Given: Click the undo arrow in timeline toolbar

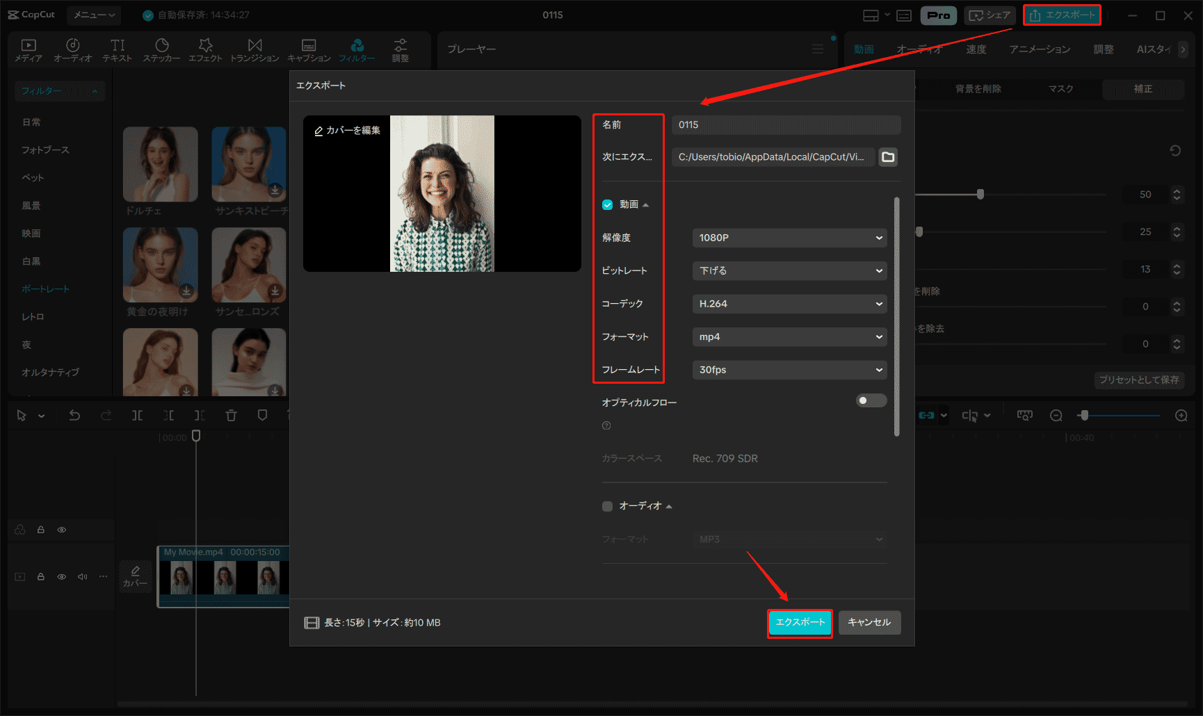Looking at the screenshot, I should [x=74, y=416].
